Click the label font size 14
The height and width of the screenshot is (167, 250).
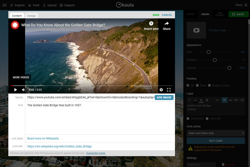(x=217, y=100)
